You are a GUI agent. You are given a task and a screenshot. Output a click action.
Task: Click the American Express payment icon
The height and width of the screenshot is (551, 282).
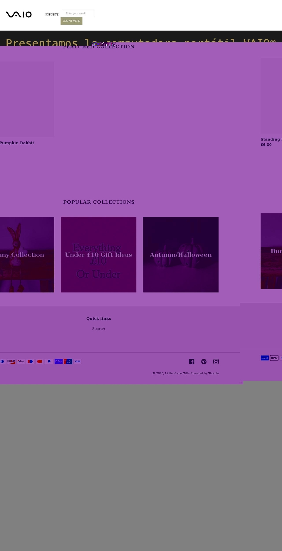(x=265, y=358)
